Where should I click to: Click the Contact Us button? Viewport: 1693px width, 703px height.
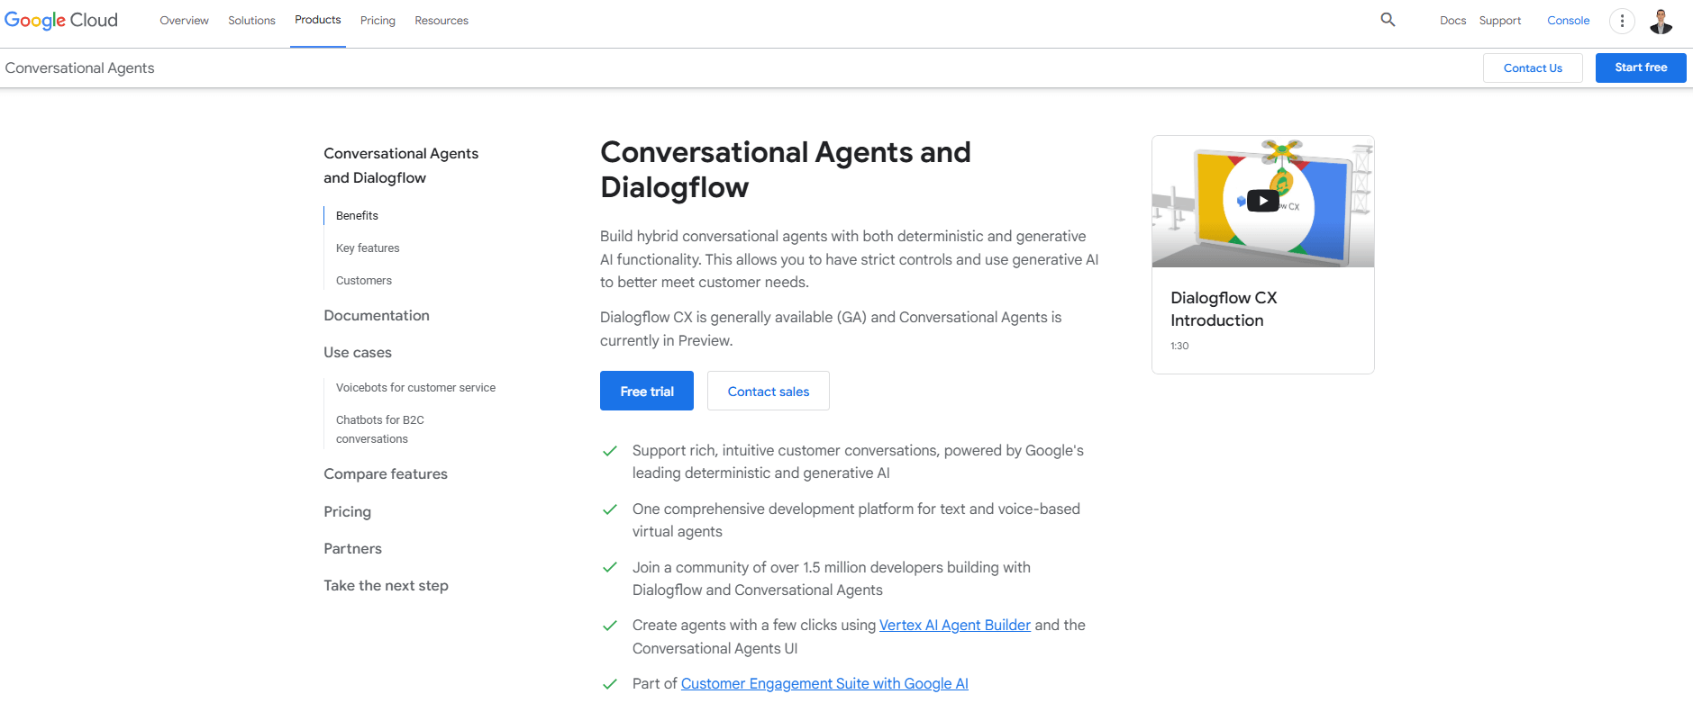[1533, 68]
